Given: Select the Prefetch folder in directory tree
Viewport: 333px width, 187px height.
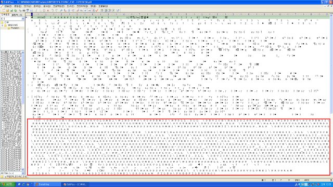Looking at the screenshot, I should [x=15, y=28].
